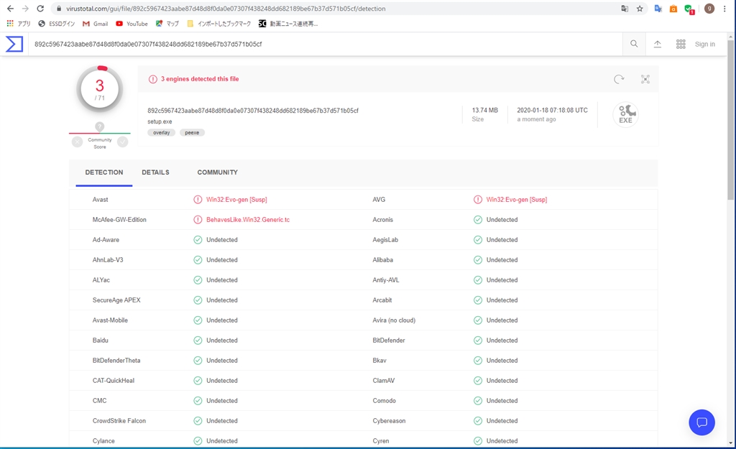Click Sign in link
The width and height of the screenshot is (736, 449).
click(x=704, y=44)
